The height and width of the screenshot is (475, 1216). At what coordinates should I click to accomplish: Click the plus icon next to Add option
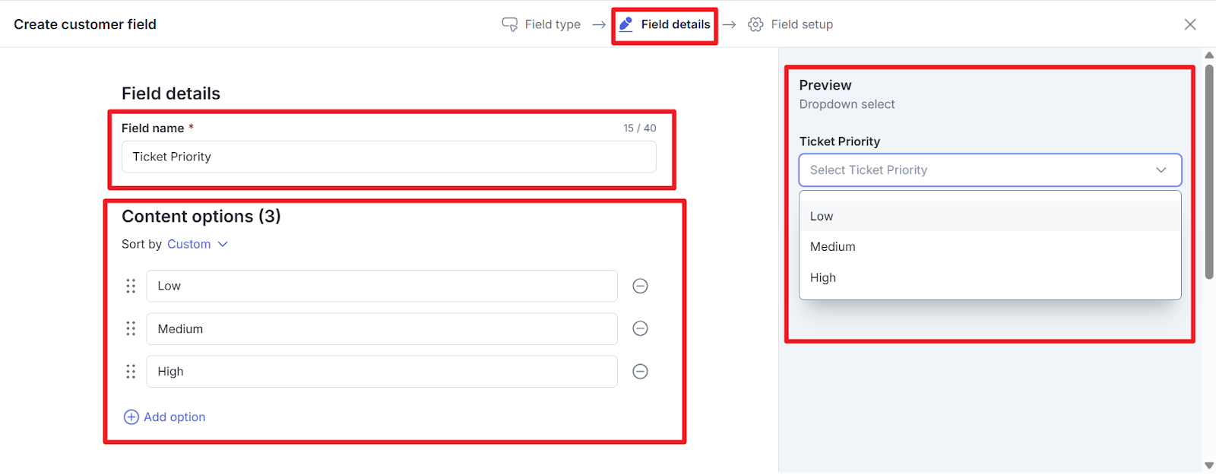[131, 417]
